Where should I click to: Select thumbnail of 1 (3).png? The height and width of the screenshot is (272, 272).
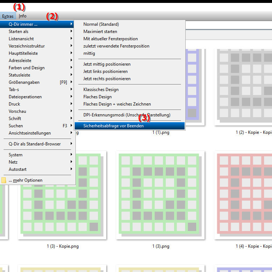tap(160, 195)
